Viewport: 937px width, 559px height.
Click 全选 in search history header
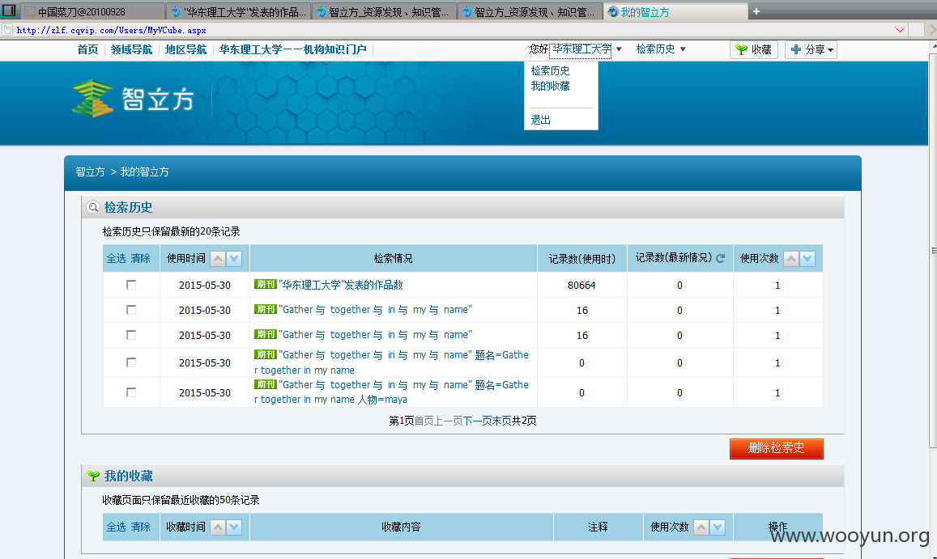(x=117, y=259)
